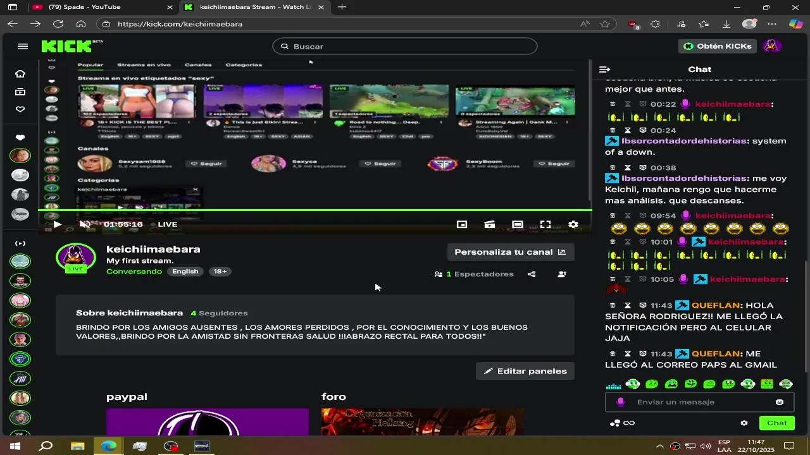Open mini player icon in video controls

click(x=462, y=224)
